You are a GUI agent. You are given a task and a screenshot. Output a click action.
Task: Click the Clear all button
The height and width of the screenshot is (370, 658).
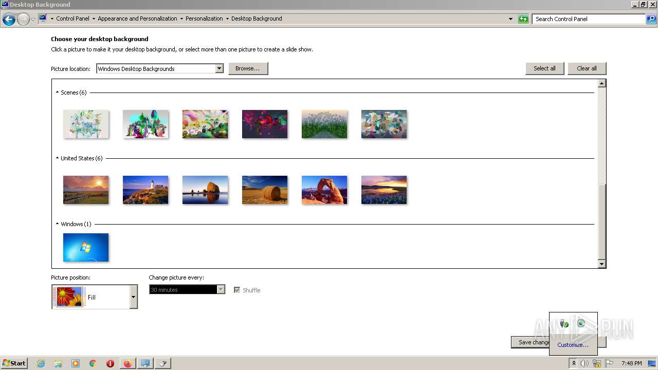click(x=587, y=68)
